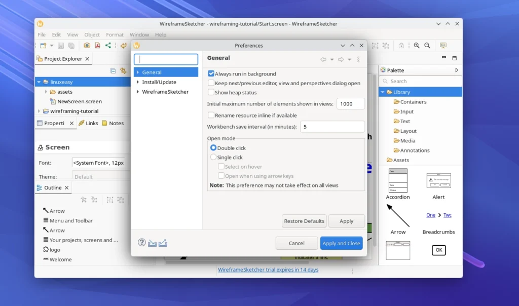Uncheck Always run in background
Image resolution: width=519 pixels, height=306 pixels.
211,73
